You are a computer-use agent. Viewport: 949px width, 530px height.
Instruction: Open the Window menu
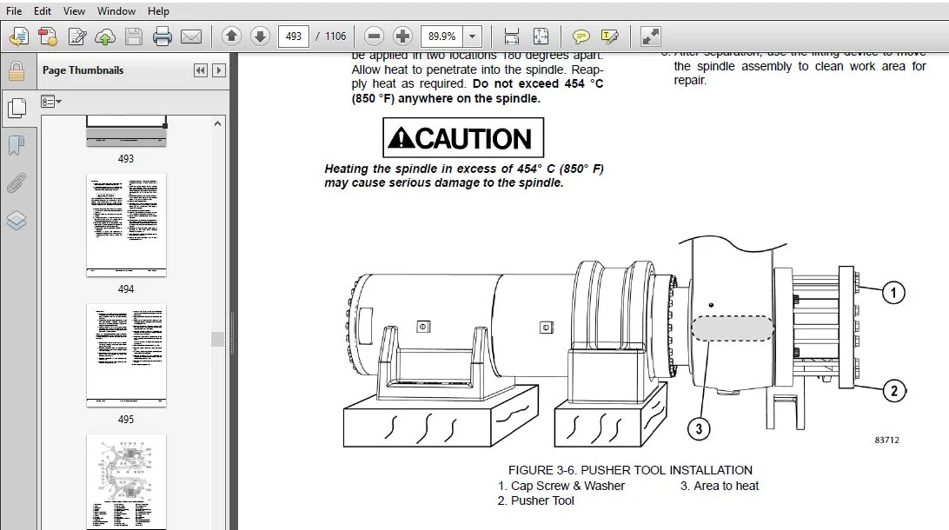click(x=116, y=11)
